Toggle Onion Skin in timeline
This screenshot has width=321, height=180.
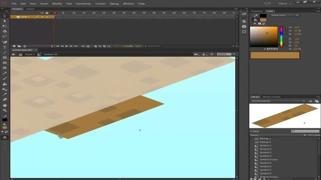(x=96, y=46)
